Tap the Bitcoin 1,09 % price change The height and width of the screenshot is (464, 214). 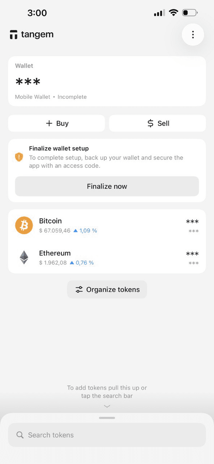pyautogui.click(x=85, y=231)
